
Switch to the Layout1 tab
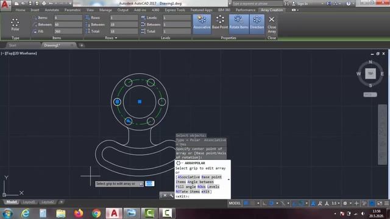tap(29, 202)
